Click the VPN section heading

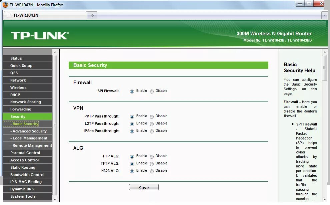[78, 108]
